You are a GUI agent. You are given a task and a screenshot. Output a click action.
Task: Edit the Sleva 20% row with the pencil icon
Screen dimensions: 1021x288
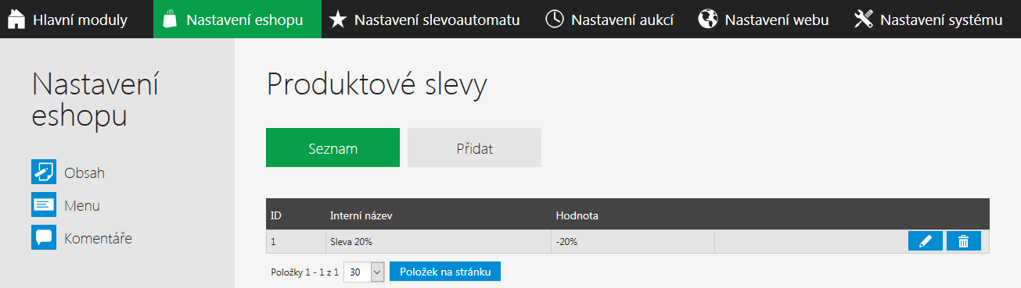click(926, 241)
